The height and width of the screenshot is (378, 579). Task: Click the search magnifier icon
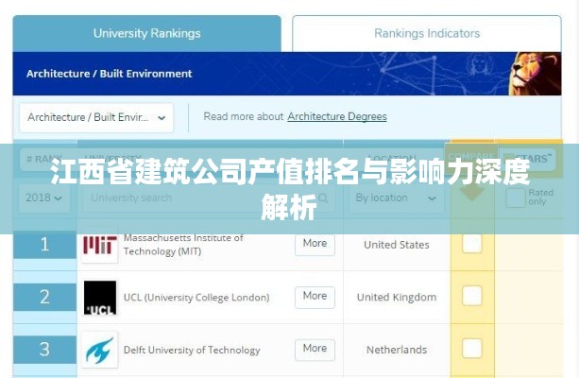click(323, 198)
